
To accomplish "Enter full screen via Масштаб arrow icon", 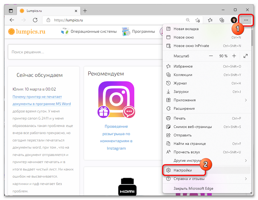I will pos(246,56).
